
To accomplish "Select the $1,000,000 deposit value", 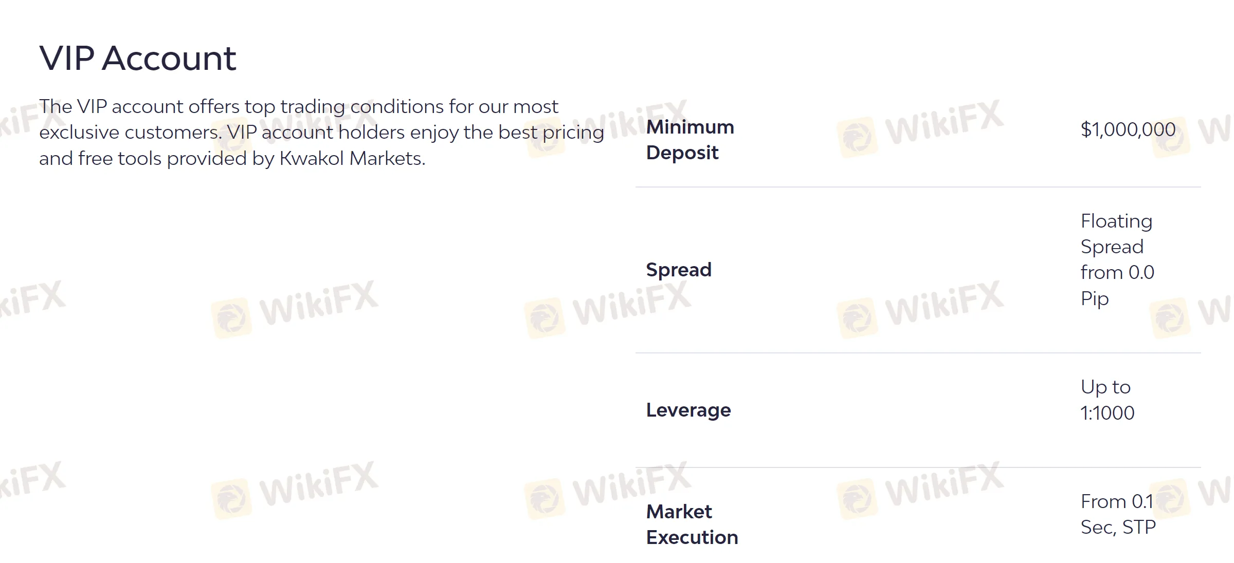I will tap(1128, 129).
